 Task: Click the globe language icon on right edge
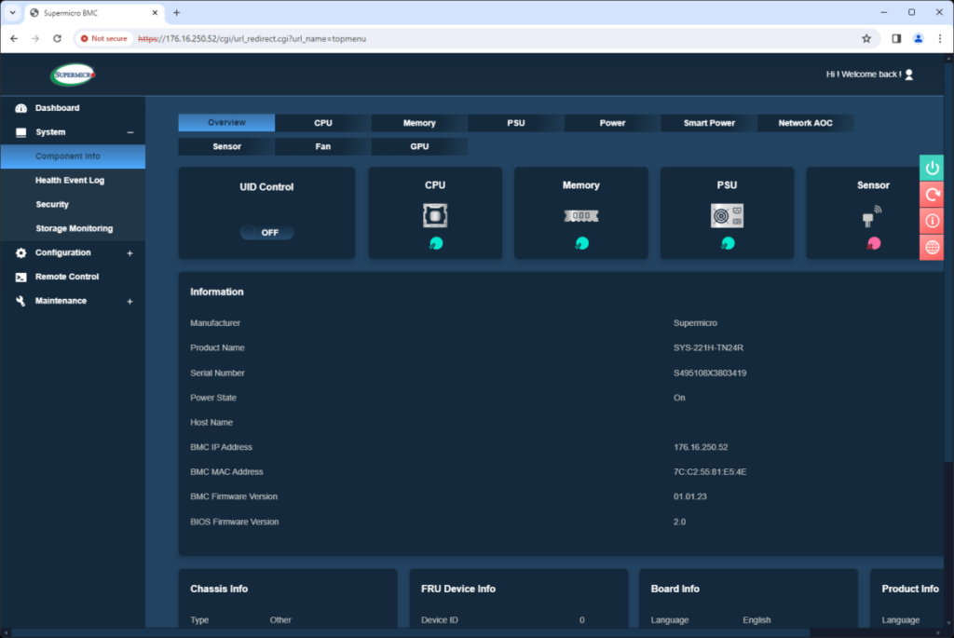pyautogui.click(x=932, y=247)
